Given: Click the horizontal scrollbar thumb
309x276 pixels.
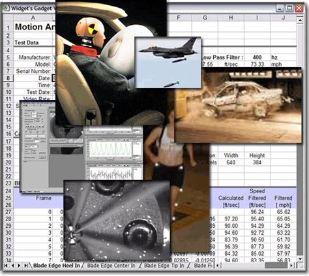Looking at the screenshot, I should (x=276, y=266).
